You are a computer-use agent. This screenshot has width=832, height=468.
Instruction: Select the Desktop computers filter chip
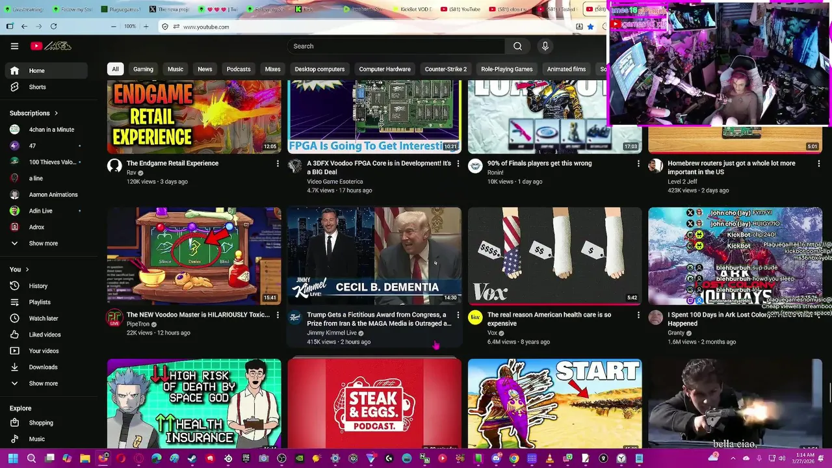tap(320, 69)
